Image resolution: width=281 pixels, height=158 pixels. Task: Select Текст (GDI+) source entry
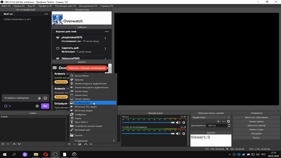(93, 122)
